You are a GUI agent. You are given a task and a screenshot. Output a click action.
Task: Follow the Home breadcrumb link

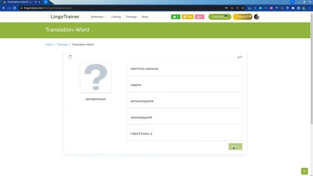49,44
